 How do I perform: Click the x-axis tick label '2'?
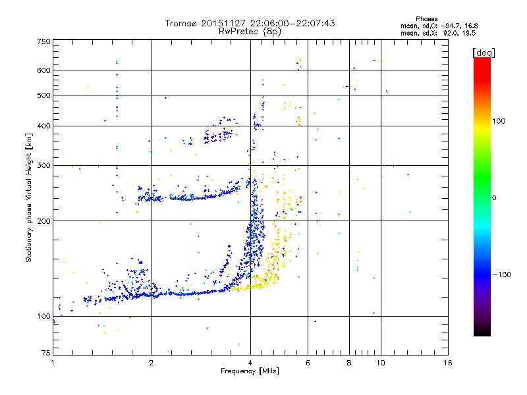[x=152, y=363]
